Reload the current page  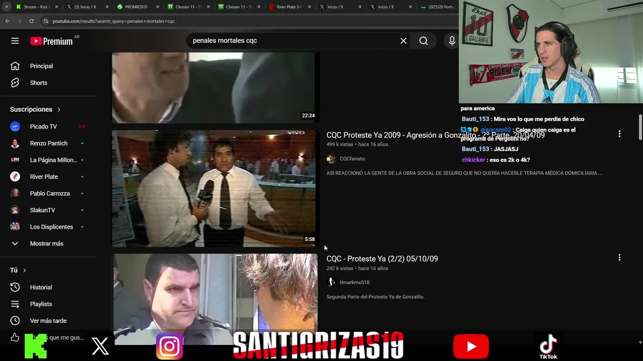31,21
